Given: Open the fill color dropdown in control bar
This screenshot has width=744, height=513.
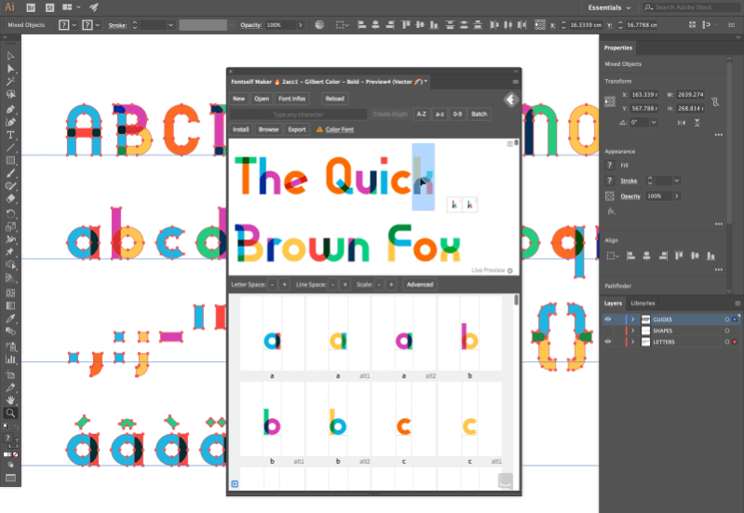Looking at the screenshot, I should [x=74, y=25].
